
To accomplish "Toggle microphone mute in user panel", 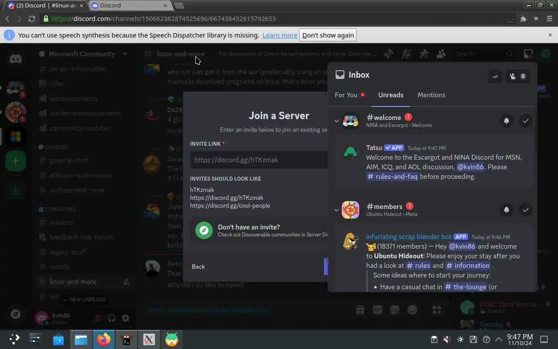I will point(98,318).
